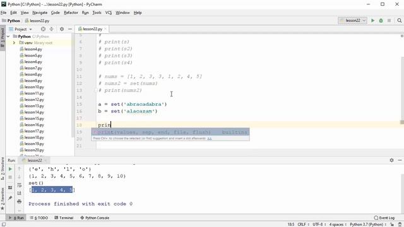Image resolution: width=404 pixels, height=227 pixels.
Task: Open the File menu
Action: pos(3,13)
